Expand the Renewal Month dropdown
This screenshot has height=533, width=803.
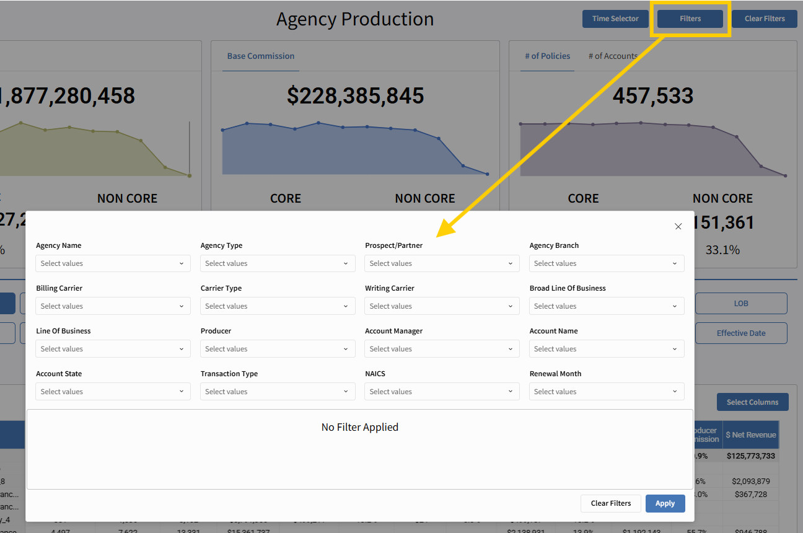[606, 392]
